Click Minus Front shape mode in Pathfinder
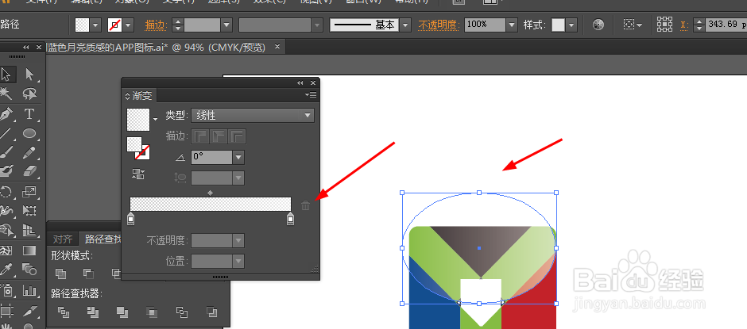 coord(89,274)
